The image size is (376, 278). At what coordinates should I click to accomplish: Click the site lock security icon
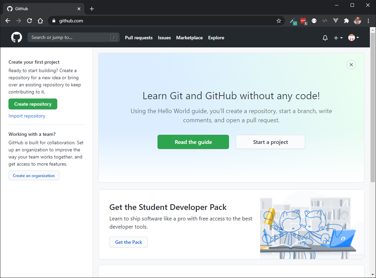coord(54,21)
